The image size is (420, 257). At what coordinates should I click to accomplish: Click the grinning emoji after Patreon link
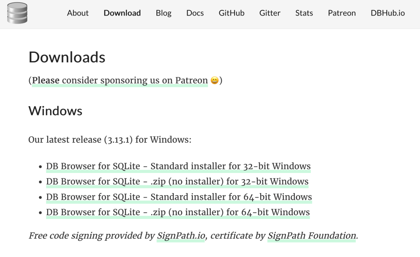(x=214, y=81)
